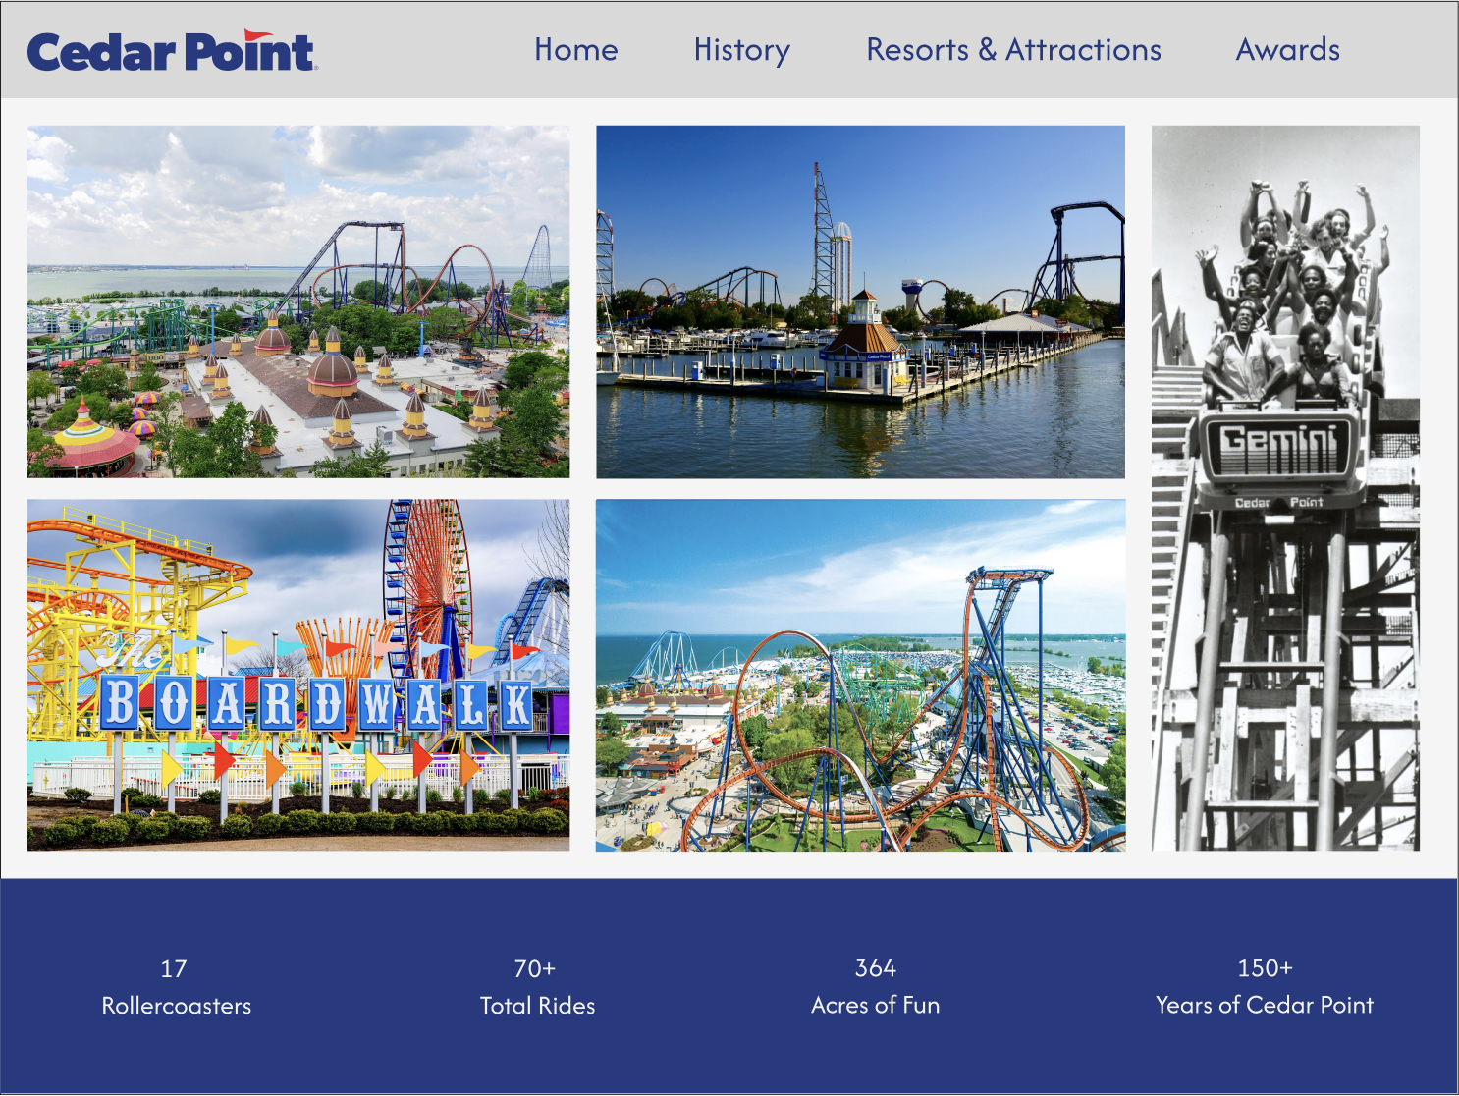The height and width of the screenshot is (1096, 1459).
Task: Open the Awards page link
Action: coord(1287,50)
